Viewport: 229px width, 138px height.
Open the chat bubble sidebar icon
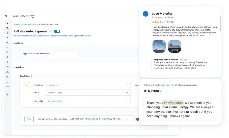click(x=7, y=28)
